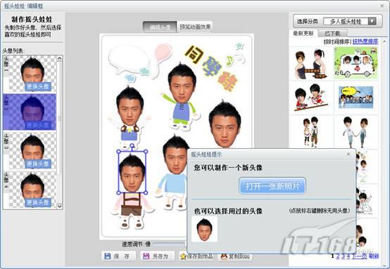
Task: Choose the seesaw kids template thumbnail
Action: 311,98
